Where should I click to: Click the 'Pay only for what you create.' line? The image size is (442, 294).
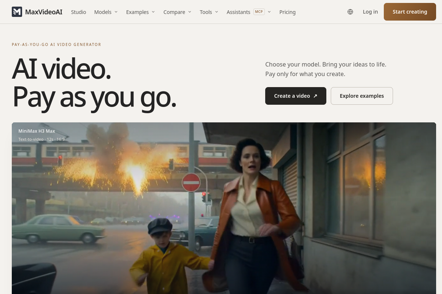click(305, 74)
